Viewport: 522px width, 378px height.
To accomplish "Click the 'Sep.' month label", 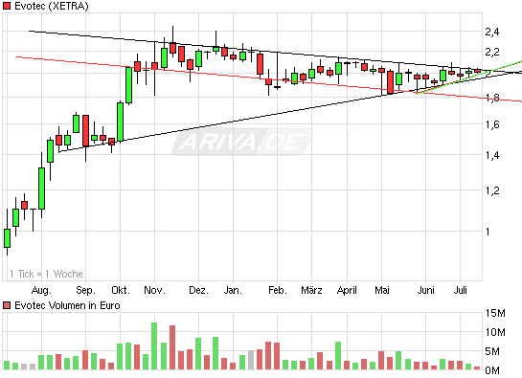I will click(x=85, y=290).
